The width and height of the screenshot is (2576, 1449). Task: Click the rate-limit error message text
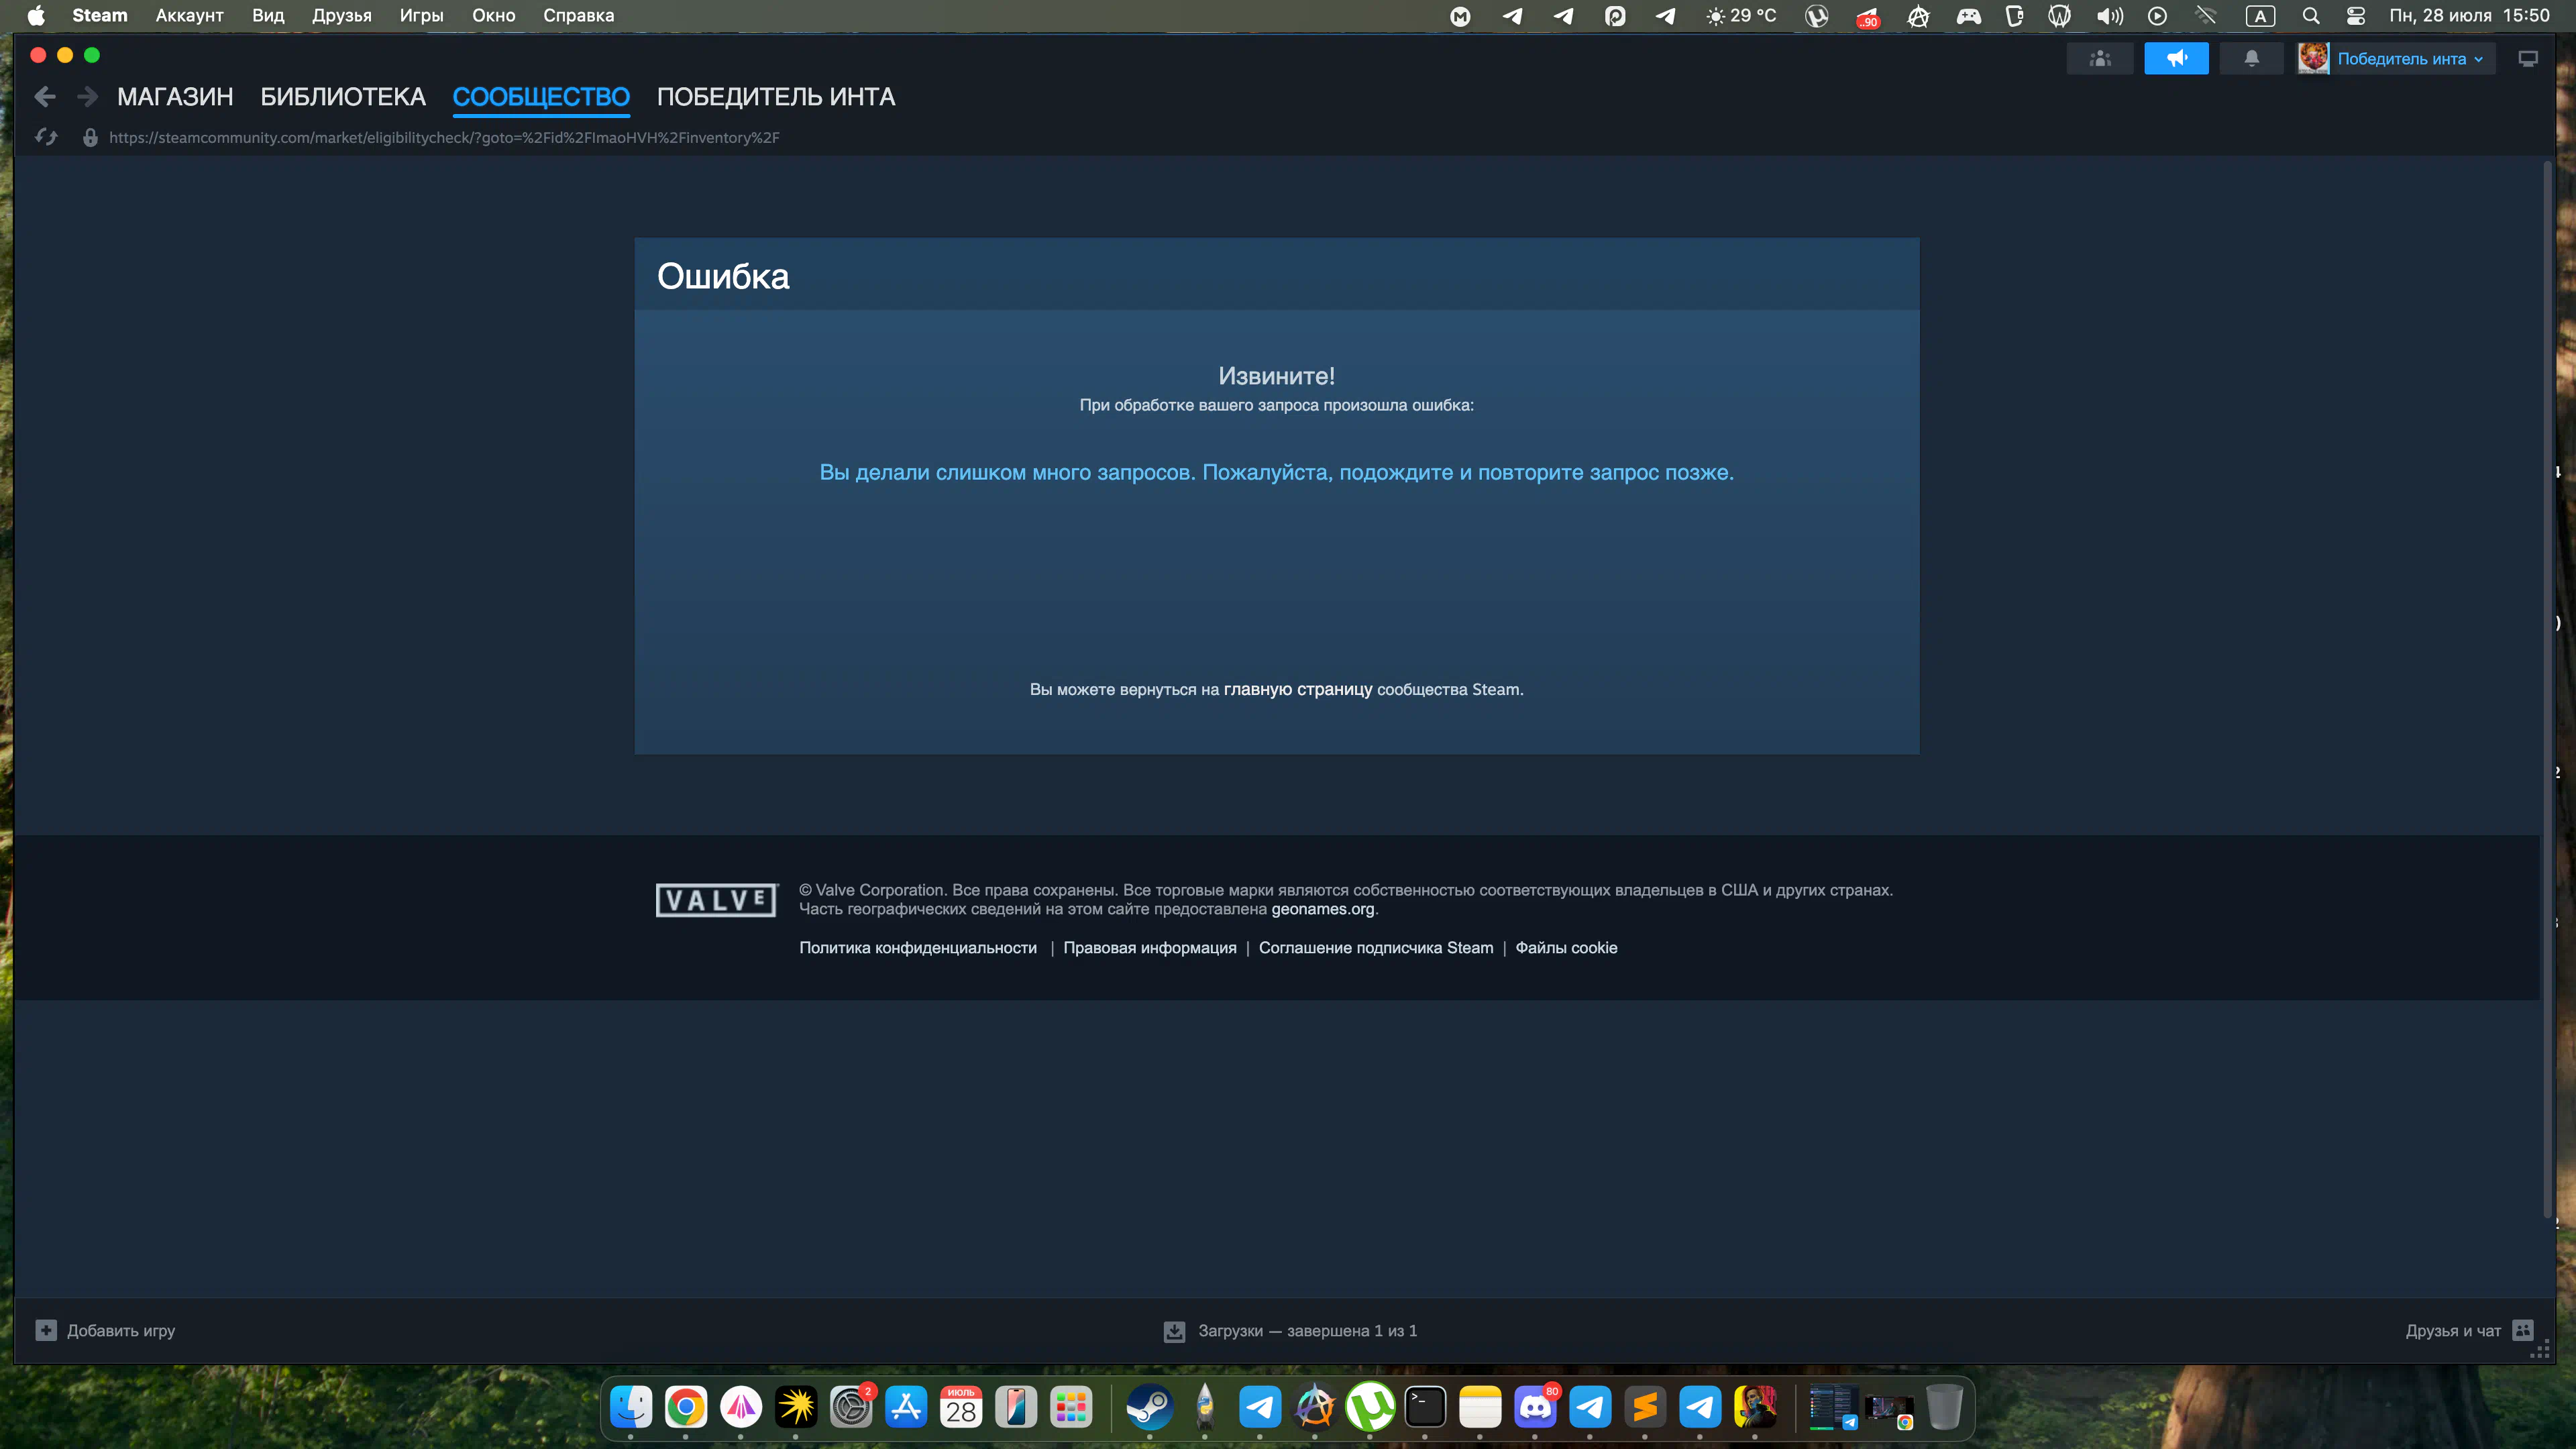[x=1276, y=472]
